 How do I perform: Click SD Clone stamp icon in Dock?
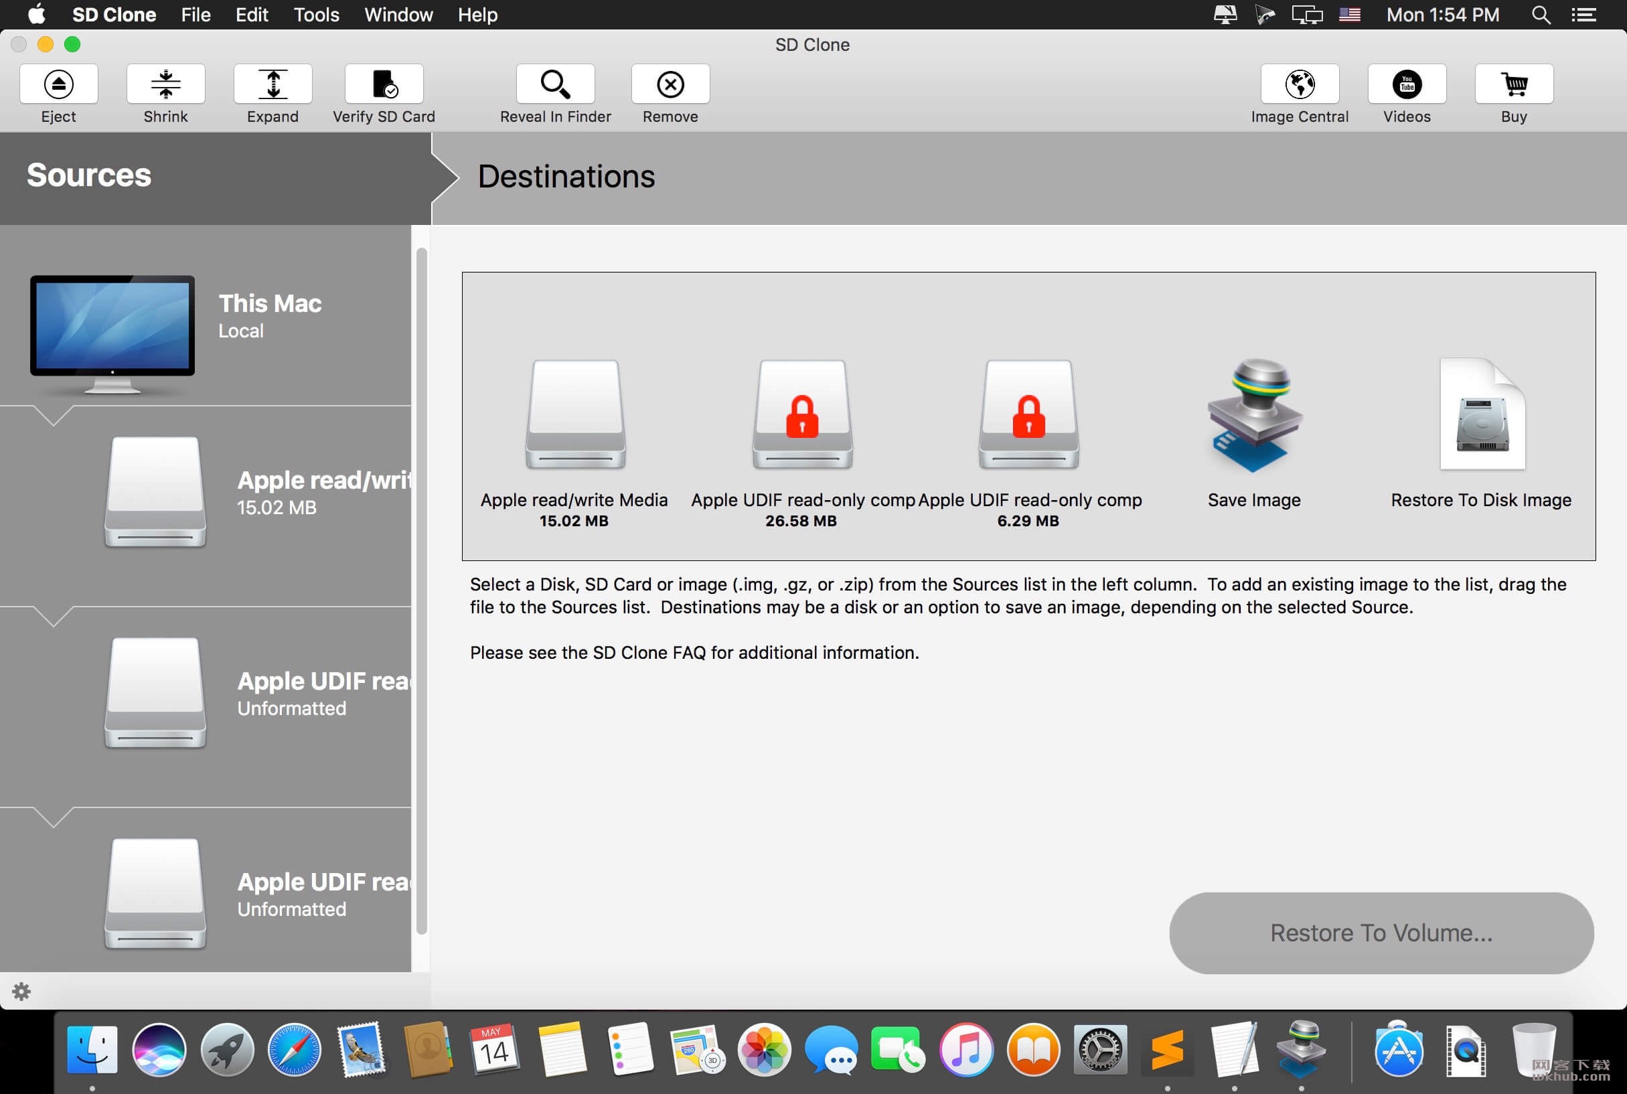(x=1302, y=1049)
